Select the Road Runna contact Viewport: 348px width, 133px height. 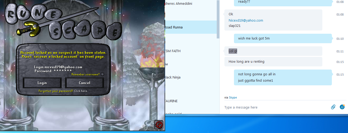tap(191, 27)
